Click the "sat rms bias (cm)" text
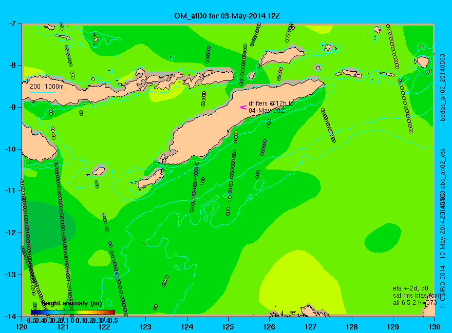This screenshot has height=333, width=452. (x=417, y=296)
